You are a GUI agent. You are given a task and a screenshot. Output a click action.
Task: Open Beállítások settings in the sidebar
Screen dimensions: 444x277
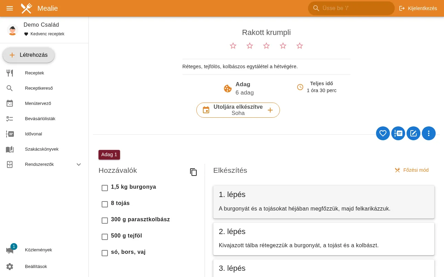click(44, 267)
